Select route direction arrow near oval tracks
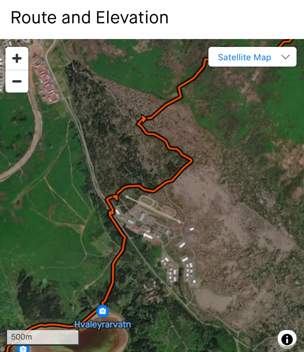This screenshot has width=304, height=352. [115, 198]
